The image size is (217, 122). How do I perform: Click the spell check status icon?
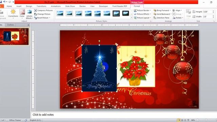click(x=26, y=120)
